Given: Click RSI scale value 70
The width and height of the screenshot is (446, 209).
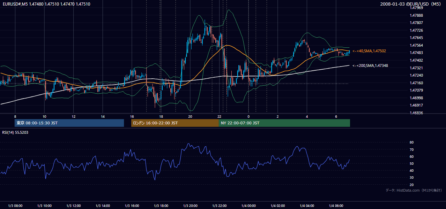Looking at the screenshot, I should tap(412, 149).
